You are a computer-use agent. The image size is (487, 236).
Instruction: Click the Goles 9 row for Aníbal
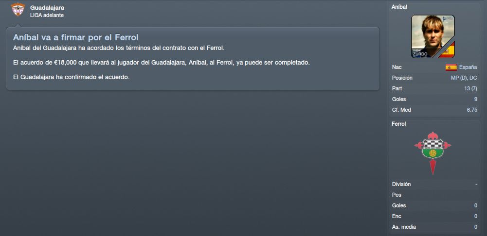click(434, 99)
